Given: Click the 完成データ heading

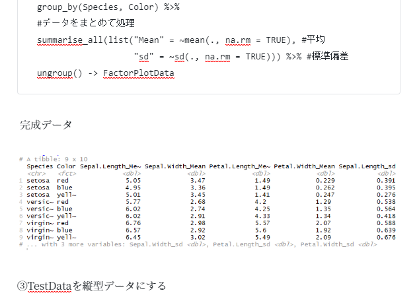Looking at the screenshot, I should coord(46,125).
